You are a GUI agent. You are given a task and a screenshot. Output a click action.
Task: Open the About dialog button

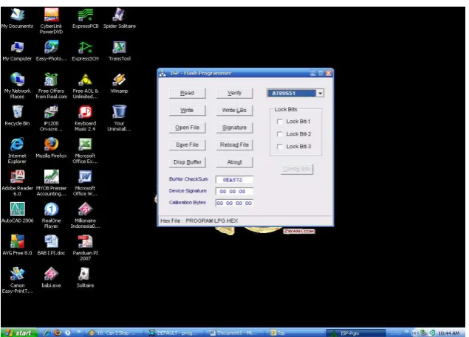coord(235,162)
